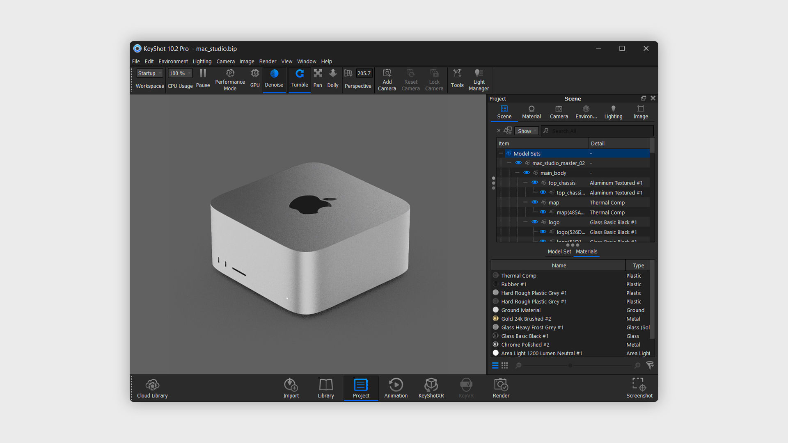Screen dimensions: 788x443
Task: Pause the real-time render
Action: 203,79
